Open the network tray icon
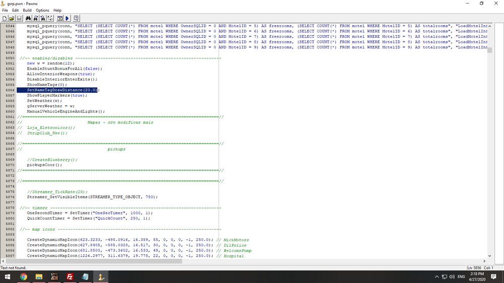 click(x=444, y=276)
